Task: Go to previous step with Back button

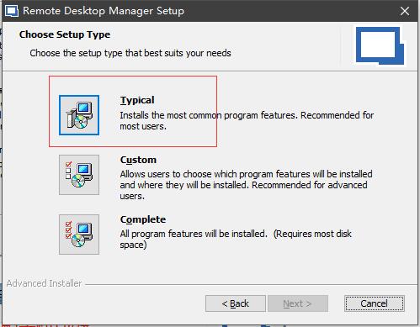Action: coord(236,303)
